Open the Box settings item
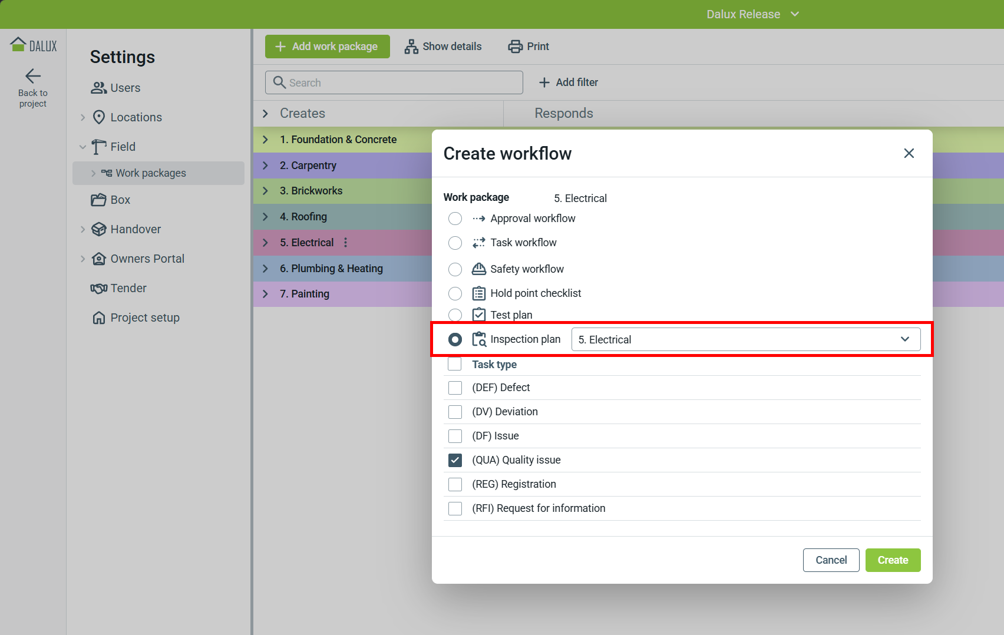Screen dimensions: 1004x635 [x=111, y=200]
